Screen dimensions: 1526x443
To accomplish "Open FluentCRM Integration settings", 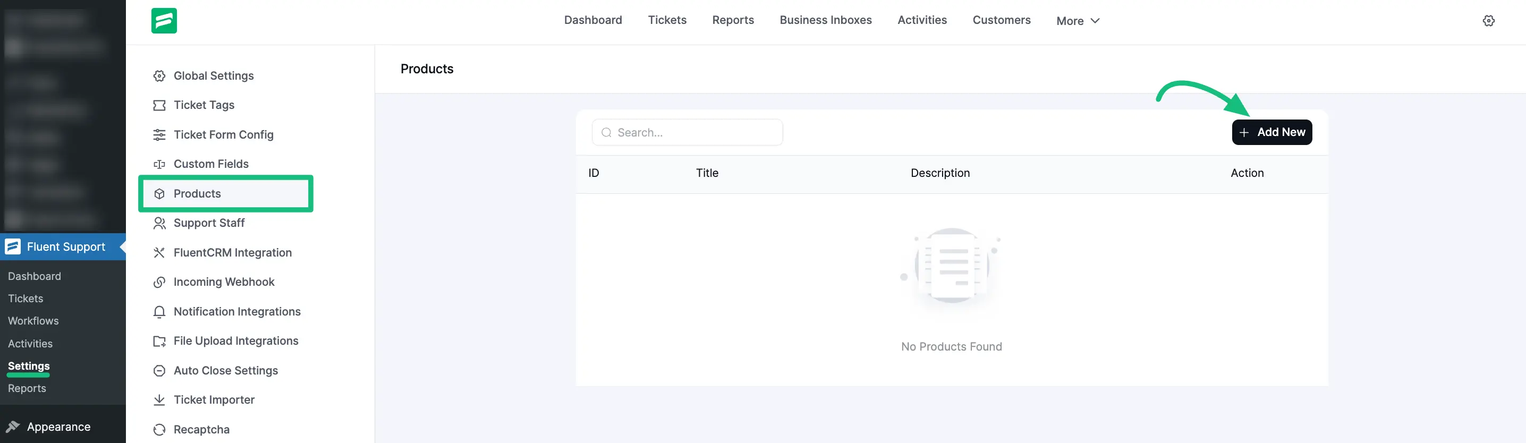I will [x=232, y=253].
